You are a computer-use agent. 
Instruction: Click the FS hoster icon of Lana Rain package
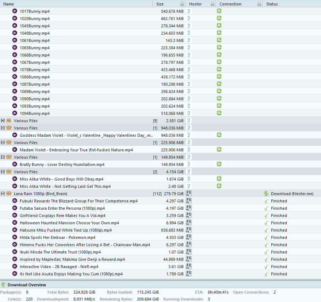tap(188, 193)
